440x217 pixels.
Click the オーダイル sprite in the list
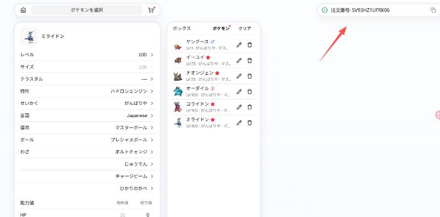(178, 91)
